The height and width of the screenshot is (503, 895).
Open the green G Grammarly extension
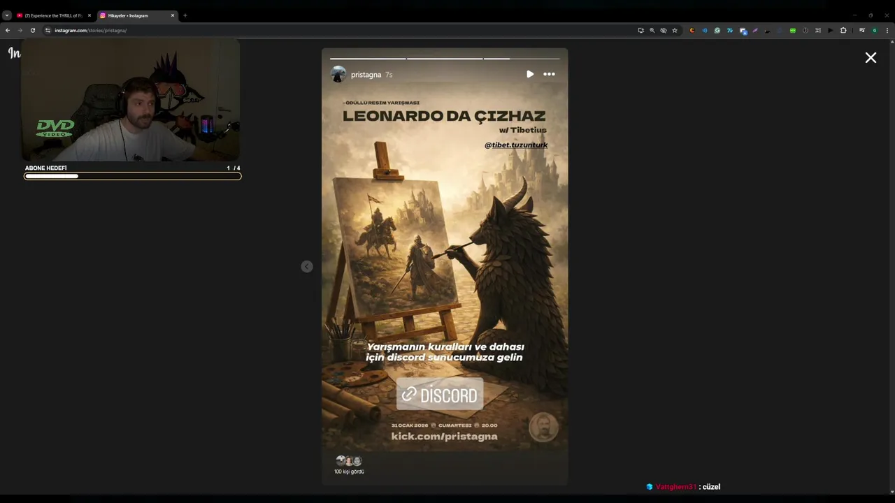(717, 31)
